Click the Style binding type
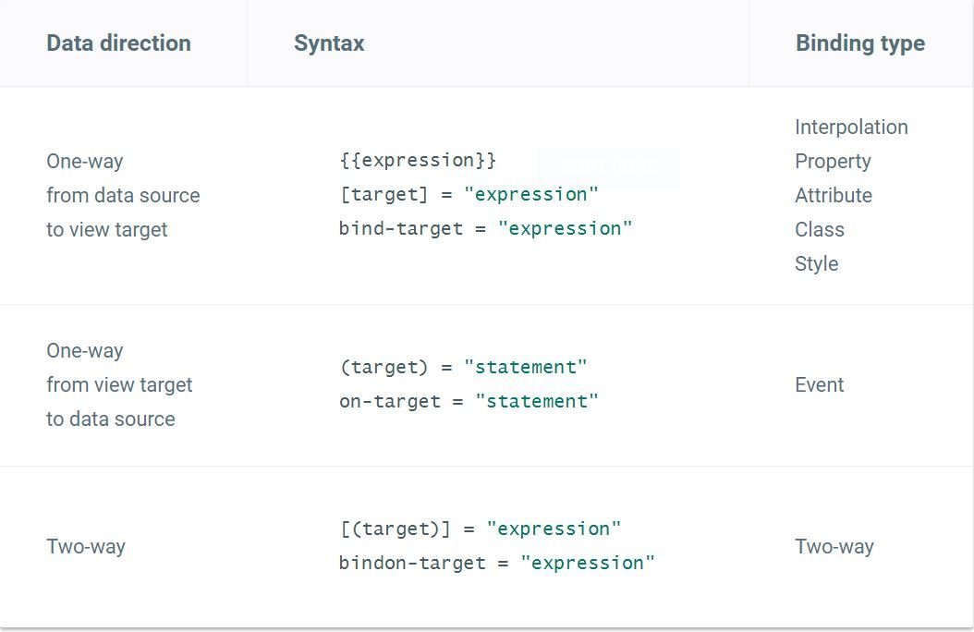Viewport: 974px width, 632px height. coord(816,264)
